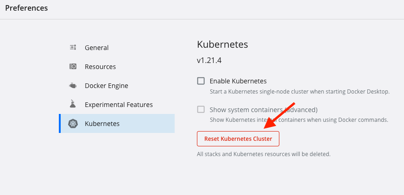This screenshot has height=195, width=404.
Task: Switch to the Resources section
Action: [100, 67]
